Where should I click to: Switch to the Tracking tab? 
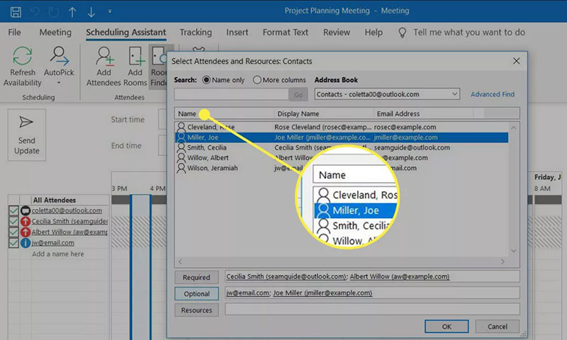point(196,33)
